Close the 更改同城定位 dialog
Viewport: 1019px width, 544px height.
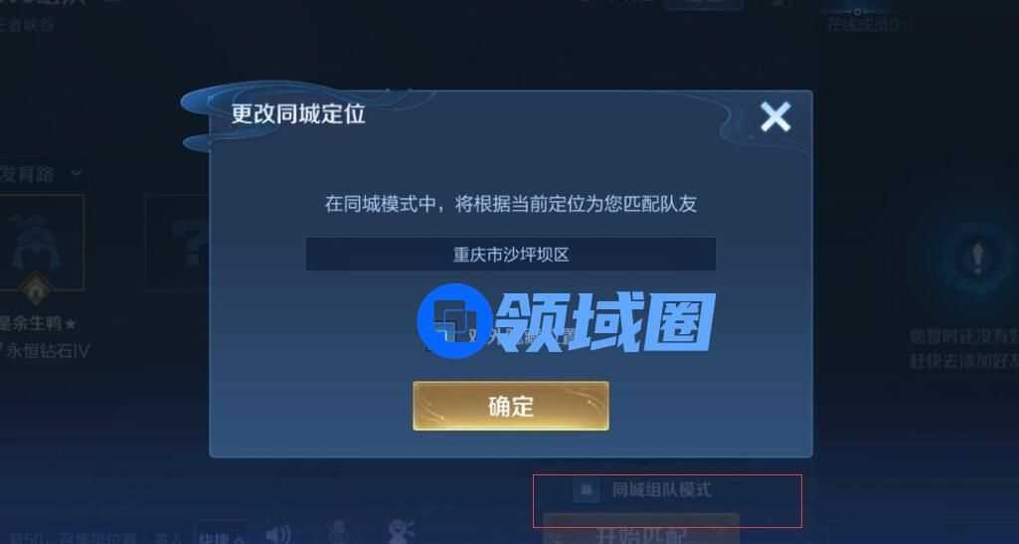pos(775,117)
